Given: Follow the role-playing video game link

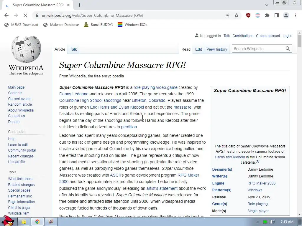Looking at the screenshot, I should coord(155,87).
